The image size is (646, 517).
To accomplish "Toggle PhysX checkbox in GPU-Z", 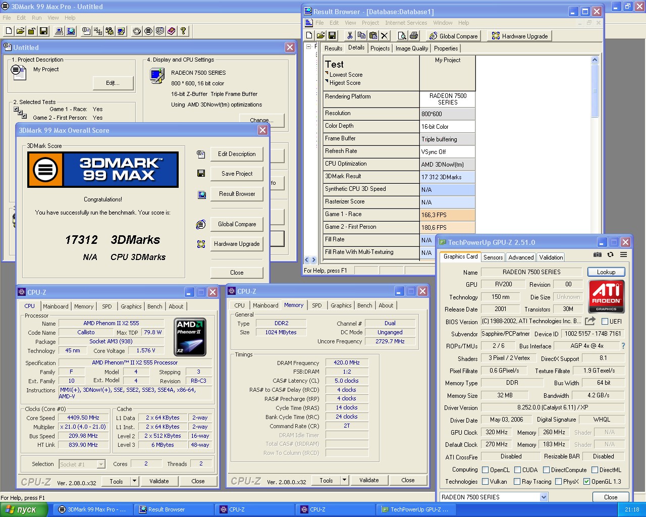I will tap(559, 482).
